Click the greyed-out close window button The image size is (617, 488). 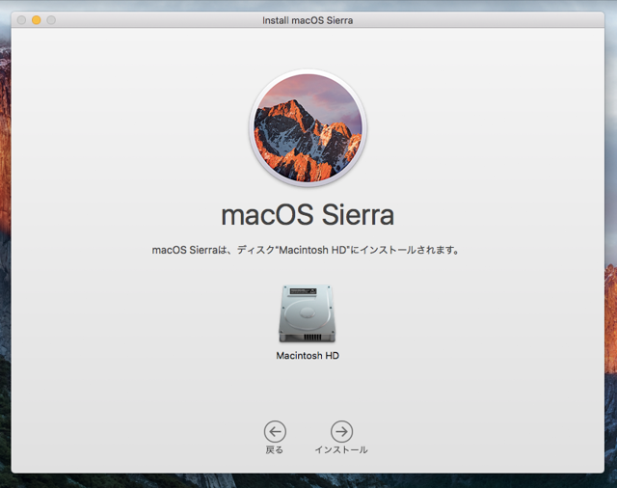(21, 20)
